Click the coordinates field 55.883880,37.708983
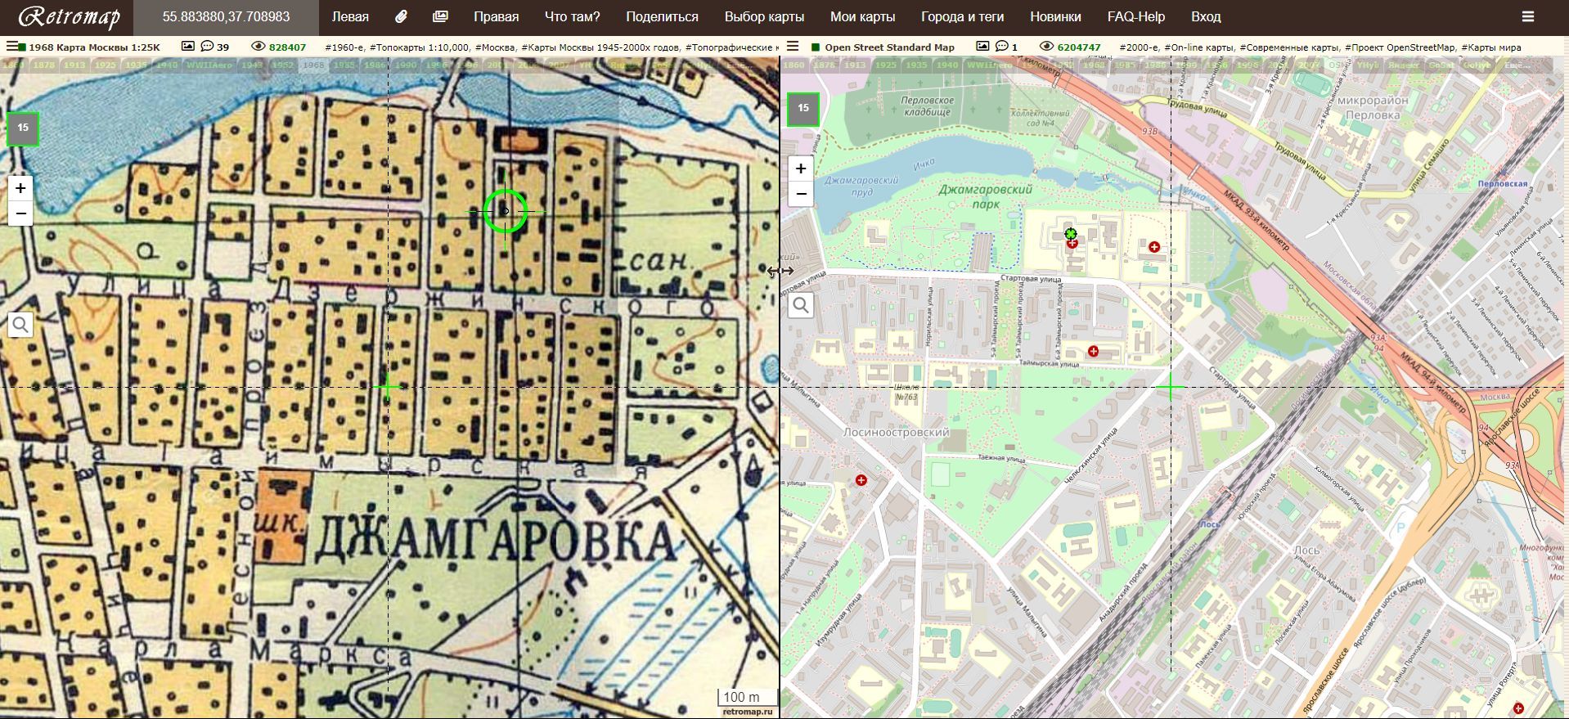The image size is (1569, 719). 226,17
